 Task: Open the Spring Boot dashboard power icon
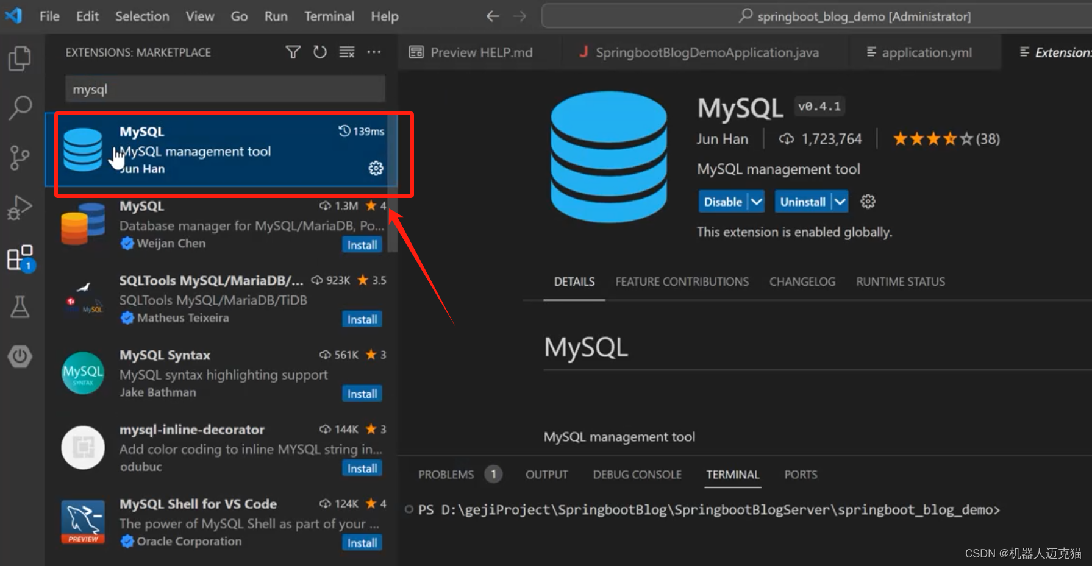[20, 356]
